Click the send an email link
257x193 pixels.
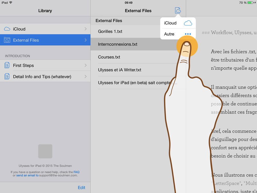click(27, 175)
